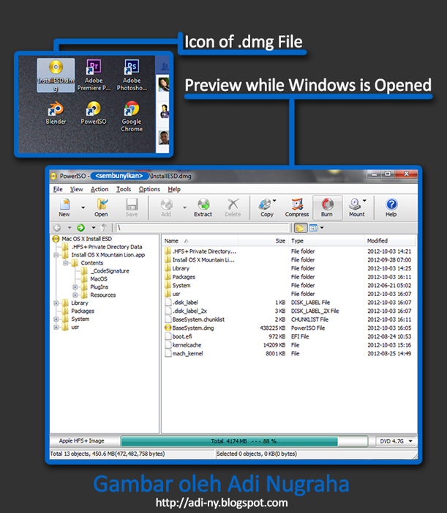Click the New toolbar icon
Viewport: 447px width, 513px height.
[x=64, y=207]
